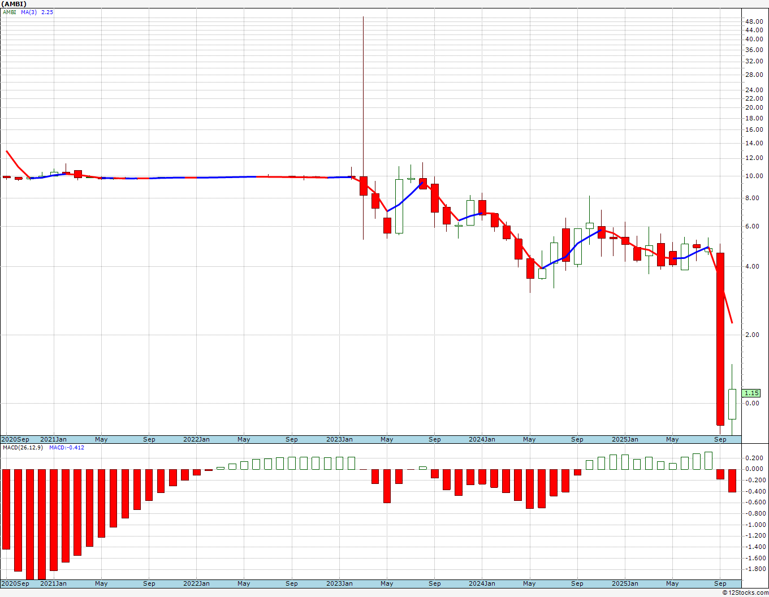
Task: Click the 48.00 price axis label
Action: (754, 21)
